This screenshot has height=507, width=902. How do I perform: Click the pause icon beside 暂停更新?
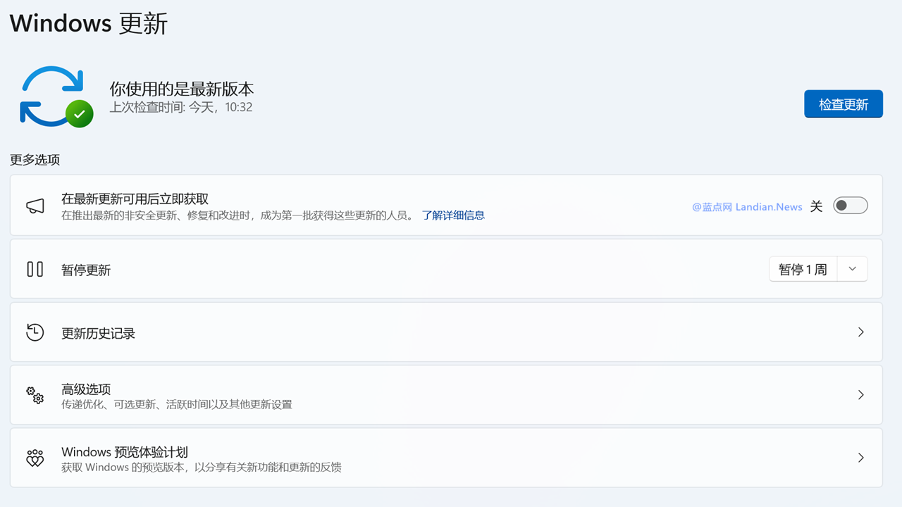click(x=35, y=269)
